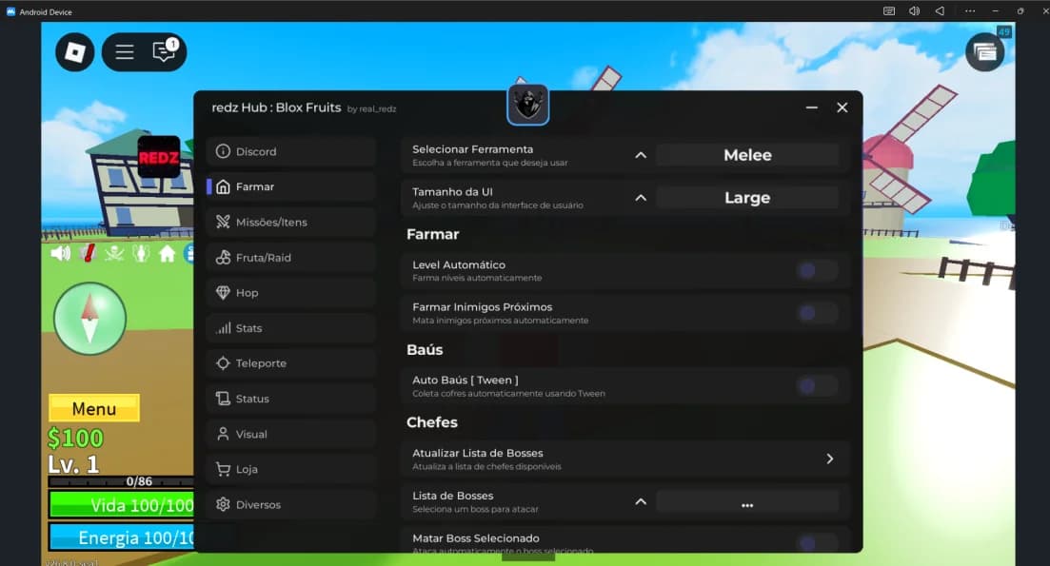The height and width of the screenshot is (566, 1050).
Task: Click the white house home icon
Action: [x=167, y=253]
